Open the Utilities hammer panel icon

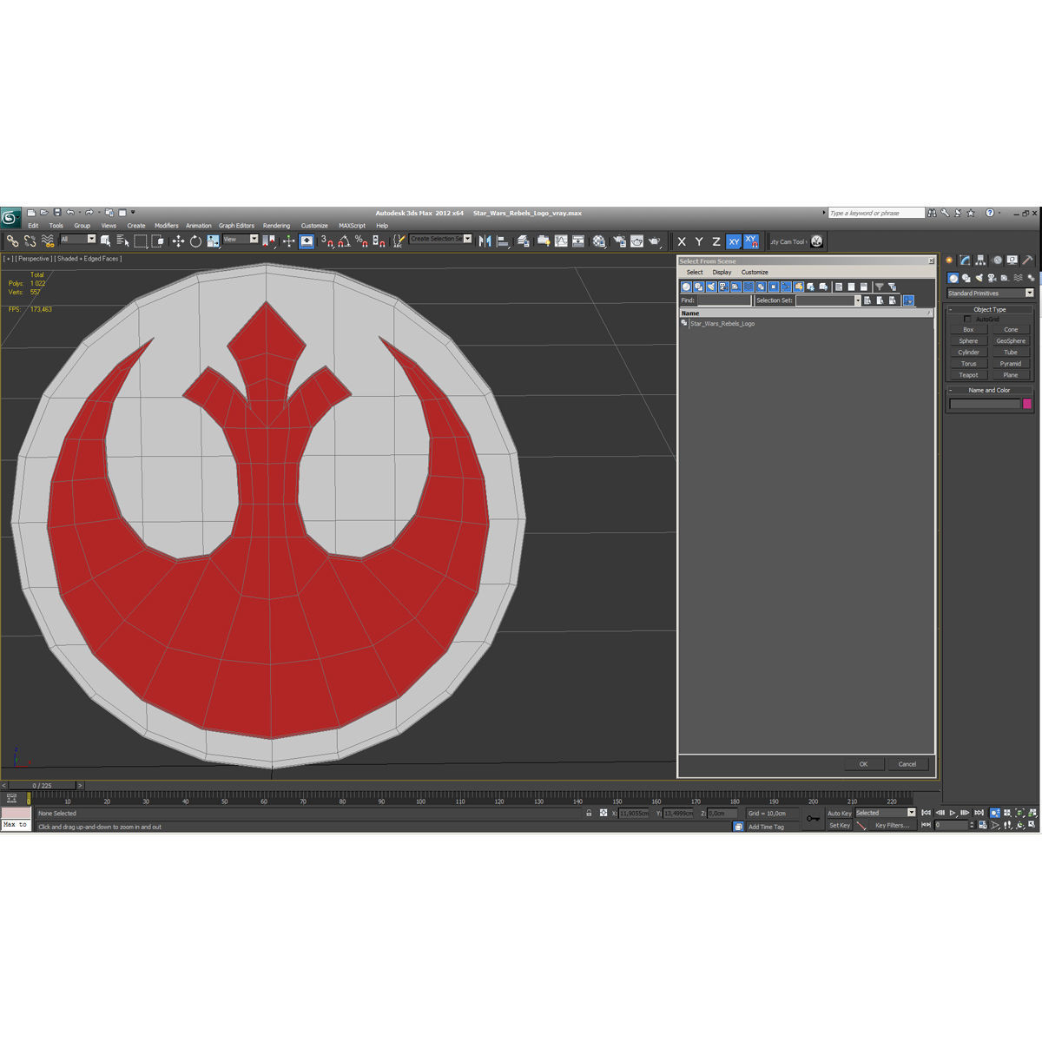point(1028,260)
